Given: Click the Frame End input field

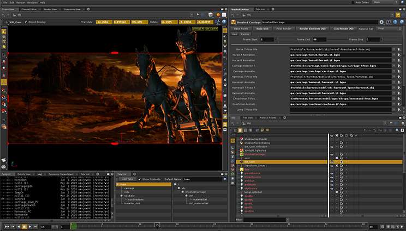Looking at the screenshot, I should pyautogui.click(x=319, y=40).
